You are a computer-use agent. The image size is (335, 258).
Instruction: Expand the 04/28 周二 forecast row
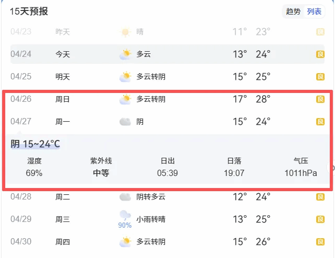(x=167, y=197)
